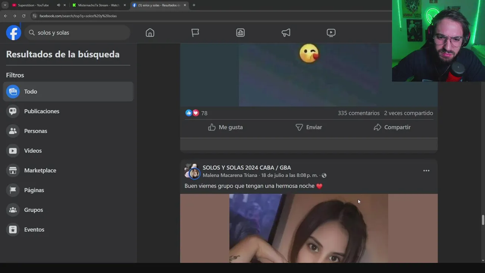
Task: Click the browser address bar URL
Action: 78,16
